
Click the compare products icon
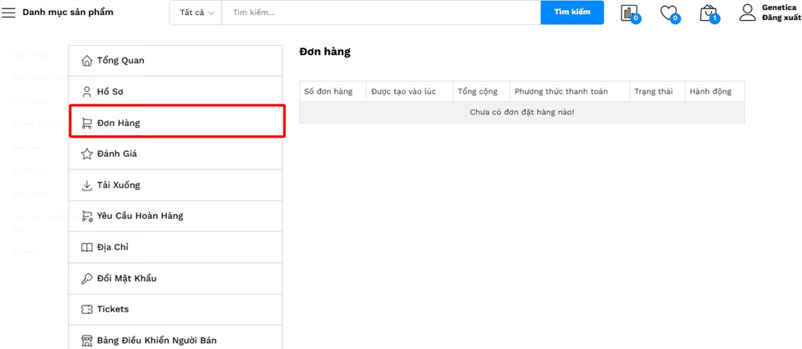click(x=628, y=13)
